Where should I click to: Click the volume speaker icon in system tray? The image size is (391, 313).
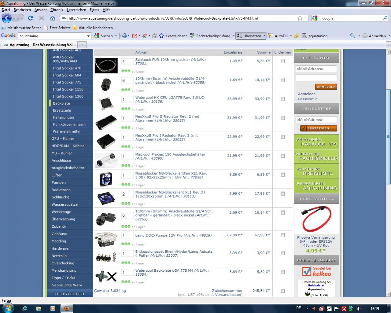click(x=359, y=309)
